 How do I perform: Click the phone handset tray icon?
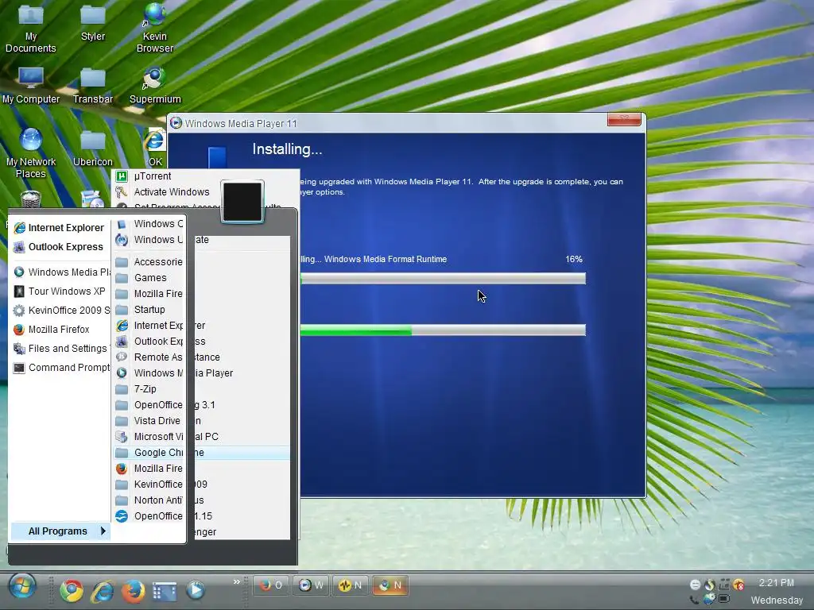[x=695, y=600]
